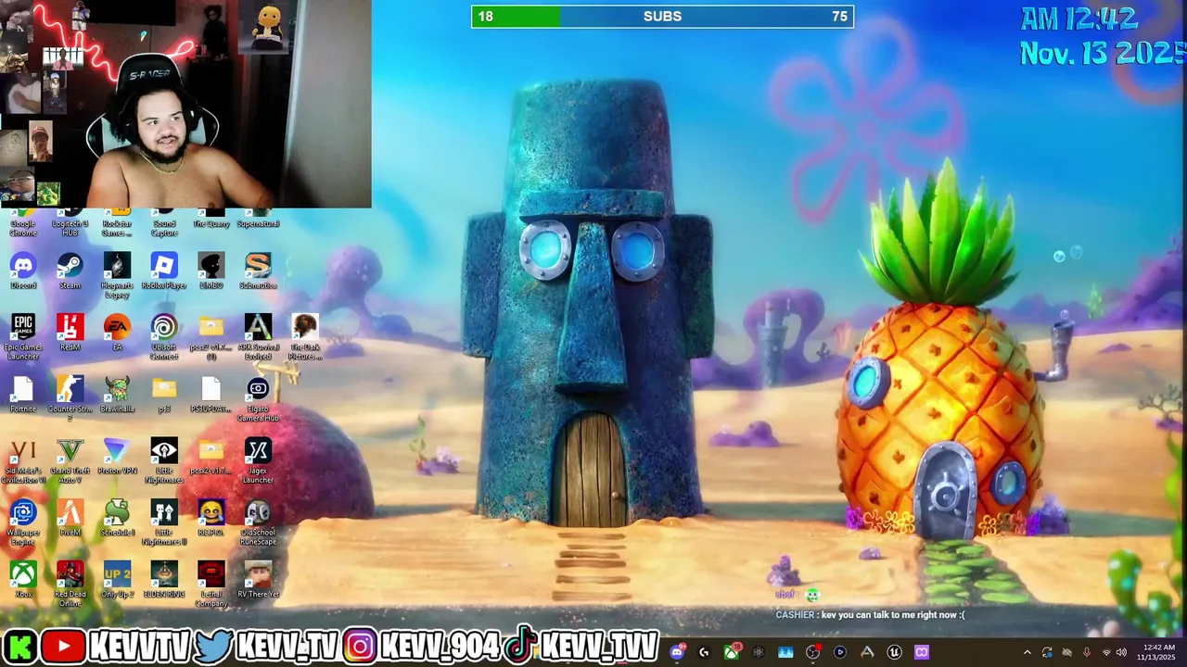Open Logitech G HUB on the taskbar
Viewport: 1187px width, 667px height.
click(704, 652)
